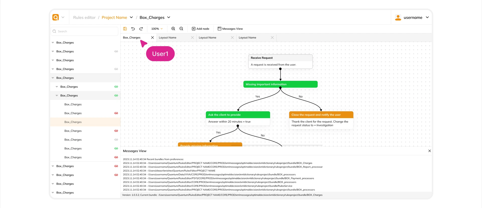
Task: Select the green Missing important information node
Action: pyautogui.click(x=280, y=84)
